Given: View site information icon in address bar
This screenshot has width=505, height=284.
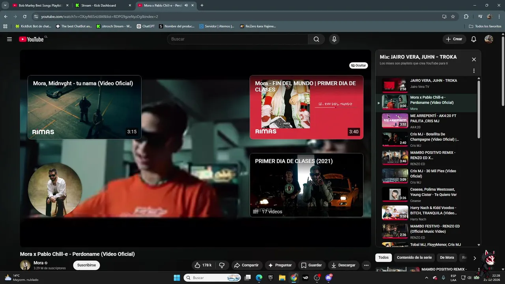Looking at the screenshot, I should coord(36,17).
